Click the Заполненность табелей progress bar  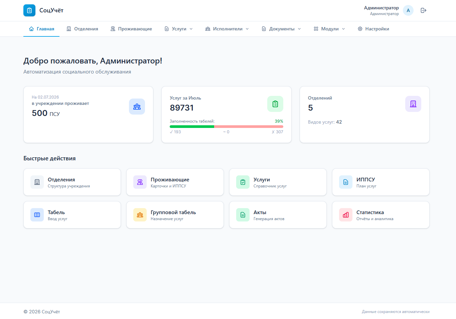[226, 127]
